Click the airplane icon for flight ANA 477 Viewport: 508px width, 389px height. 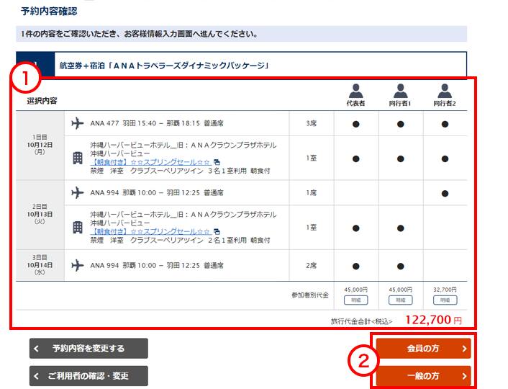coord(78,123)
